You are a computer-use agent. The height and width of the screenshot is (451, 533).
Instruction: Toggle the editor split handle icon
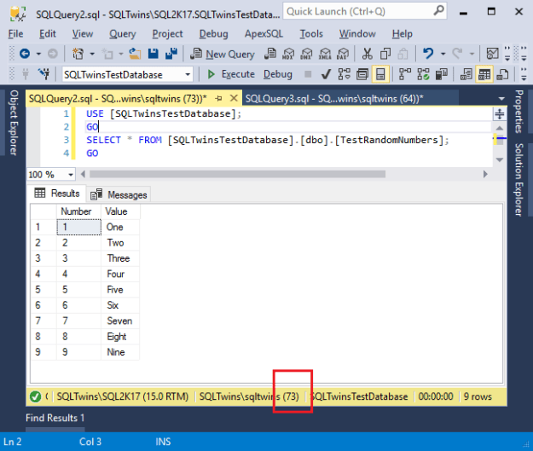point(500,114)
